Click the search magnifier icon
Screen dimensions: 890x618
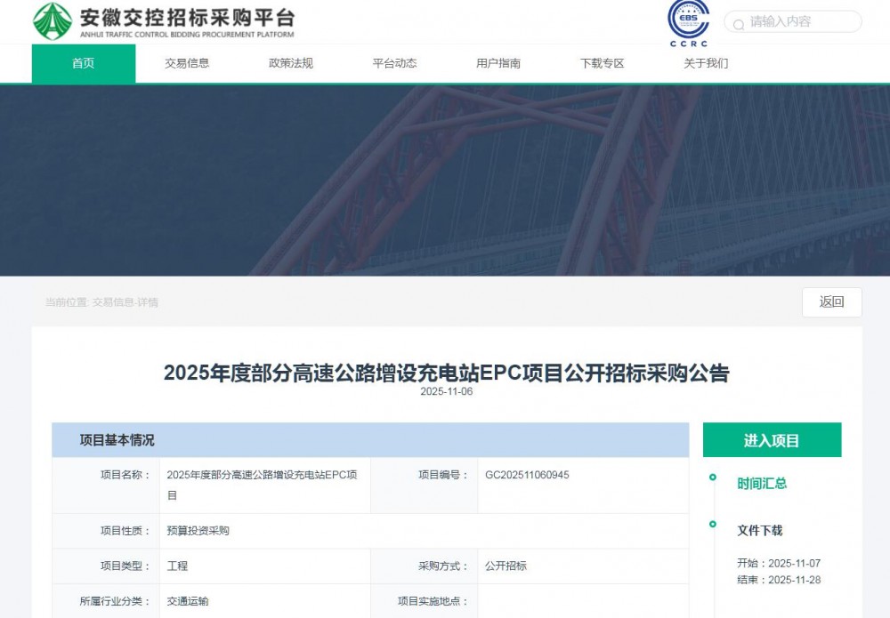(x=737, y=22)
